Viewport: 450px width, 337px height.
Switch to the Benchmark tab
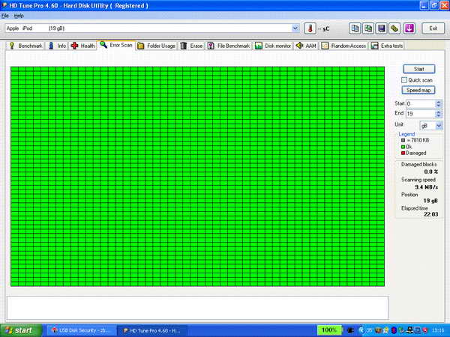[x=25, y=46]
